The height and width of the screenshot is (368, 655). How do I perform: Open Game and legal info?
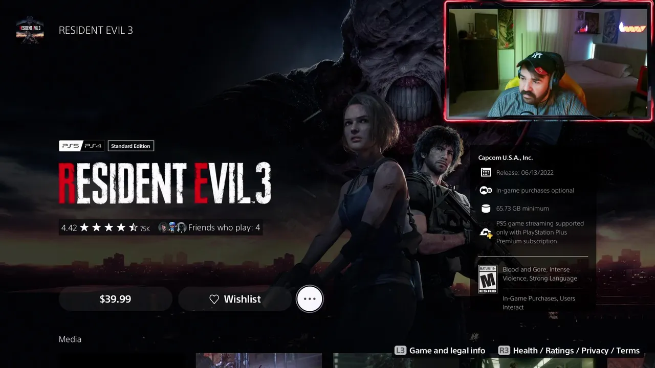[x=447, y=351]
